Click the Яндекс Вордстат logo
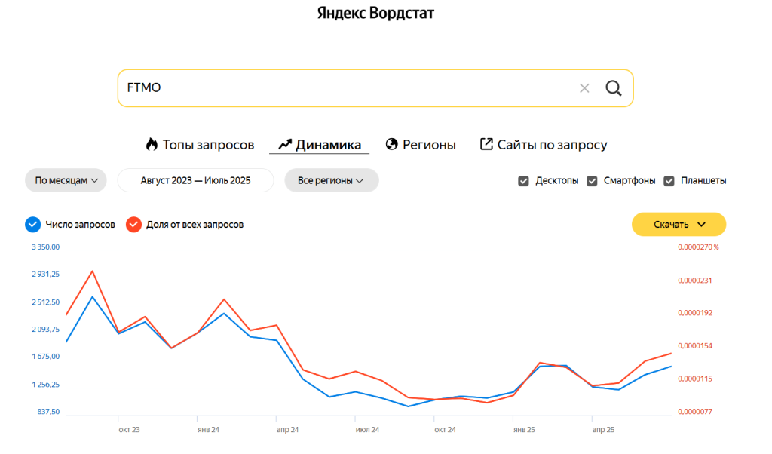 click(x=375, y=14)
